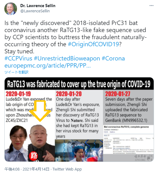Screen dimensions: 158x173
Task: Click the 2020-01-20 date heading in the image
Action: point(69,94)
